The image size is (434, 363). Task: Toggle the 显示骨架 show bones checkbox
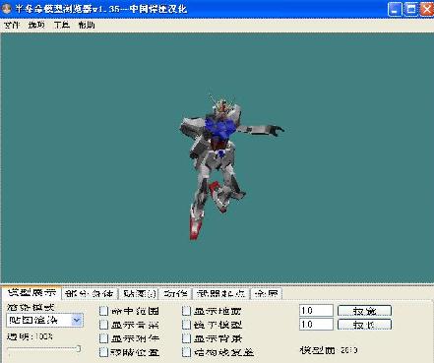[103, 325]
